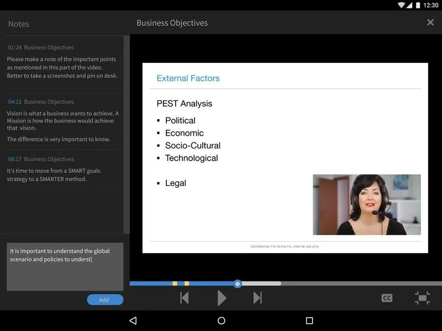The image size is (442, 331).
Task: Add the typed note
Action: (105, 300)
